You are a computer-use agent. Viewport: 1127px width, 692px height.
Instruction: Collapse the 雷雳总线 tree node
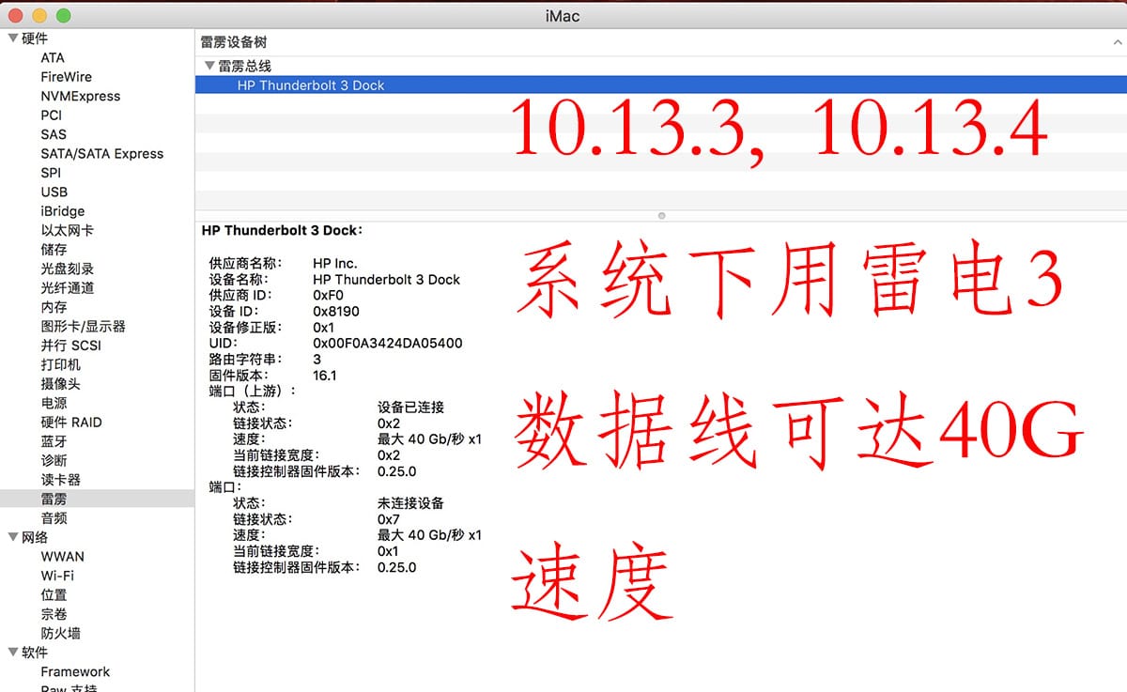click(x=208, y=66)
